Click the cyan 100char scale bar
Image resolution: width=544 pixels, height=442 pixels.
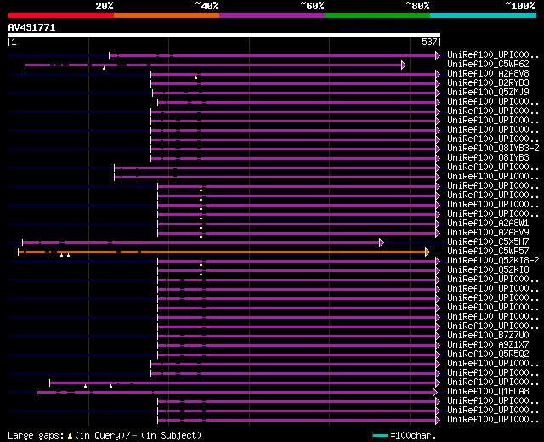pos(380,435)
